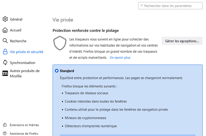The height and width of the screenshot is (136, 206).
Task: Select the Standard protection radio button
Action: click(x=56, y=71)
